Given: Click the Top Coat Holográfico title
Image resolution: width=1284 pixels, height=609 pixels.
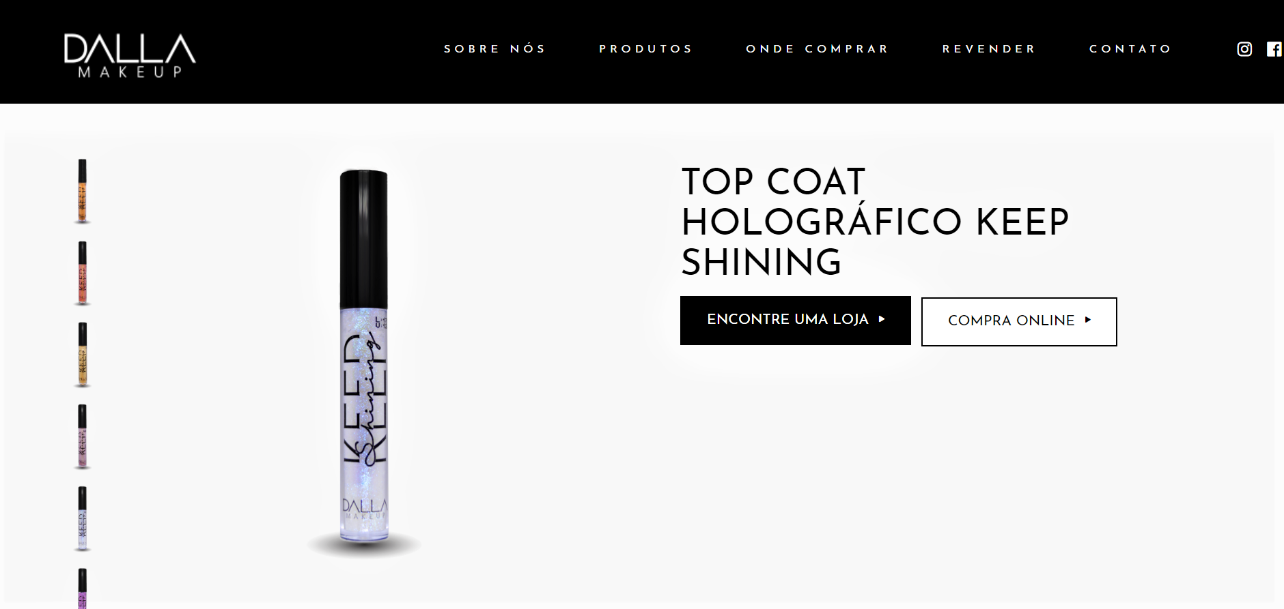Looking at the screenshot, I should [875, 222].
